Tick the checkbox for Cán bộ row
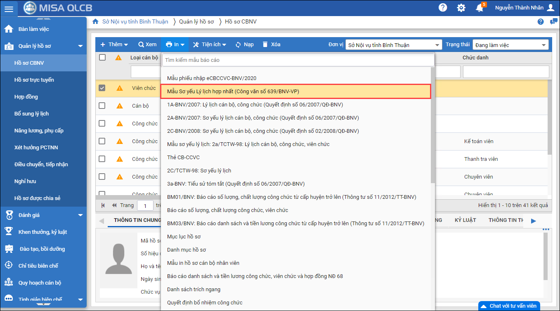The width and height of the screenshot is (560, 311). pyautogui.click(x=102, y=106)
